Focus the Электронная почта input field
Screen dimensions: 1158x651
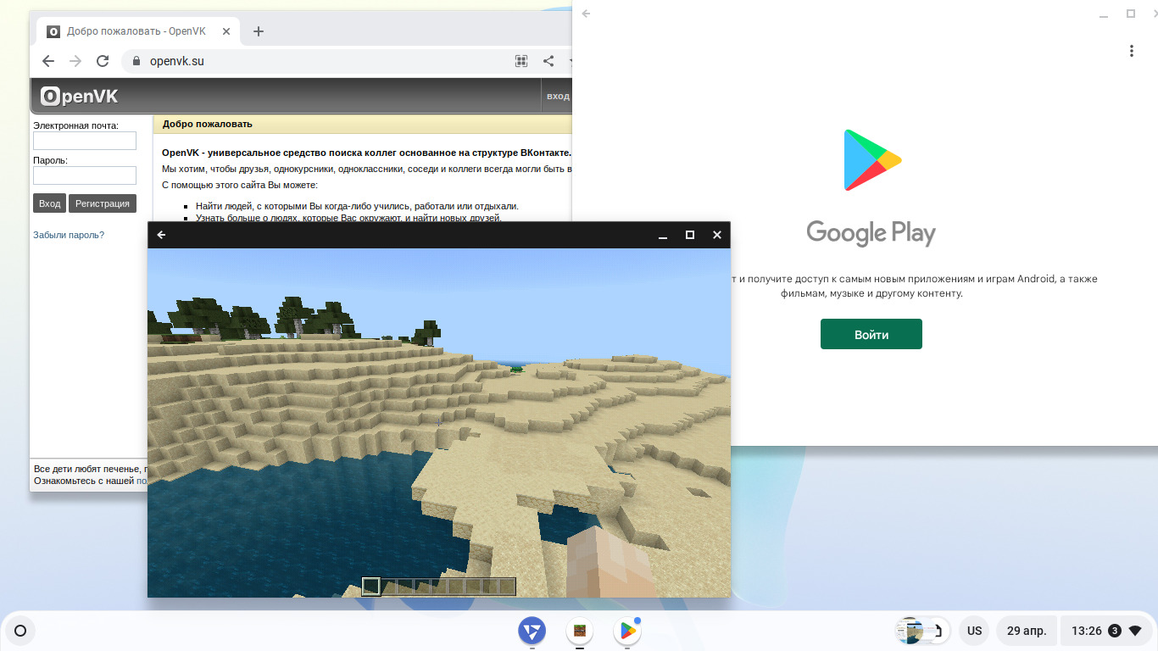(85, 141)
